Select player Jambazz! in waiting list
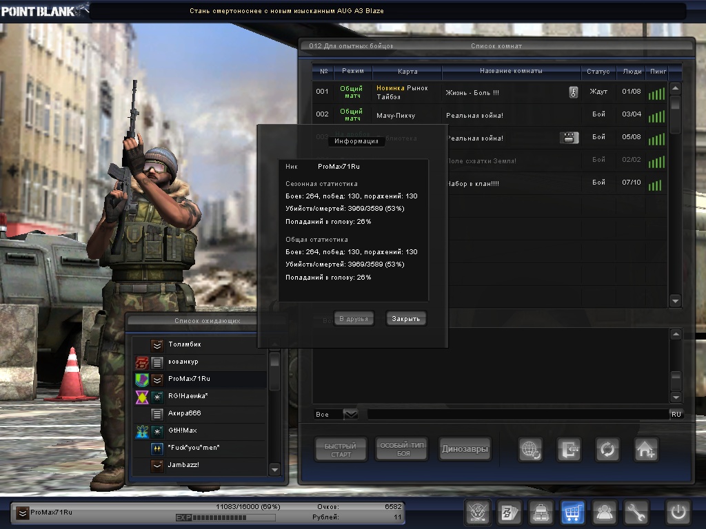The width and height of the screenshot is (706, 529). click(x=200, y=466)
